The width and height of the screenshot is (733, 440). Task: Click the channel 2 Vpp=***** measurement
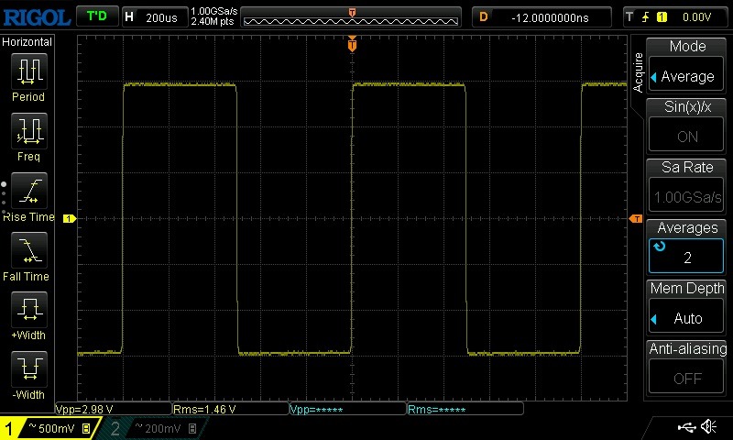tap(348, 409)
